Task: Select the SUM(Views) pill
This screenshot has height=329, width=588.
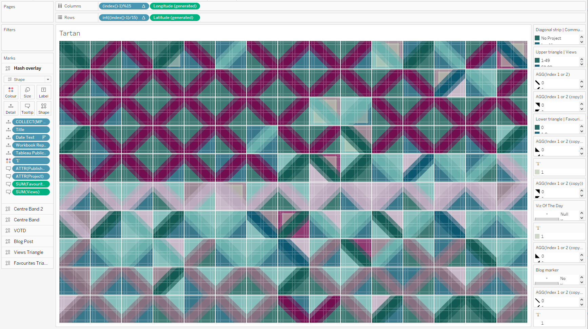Action: (31, 192)
